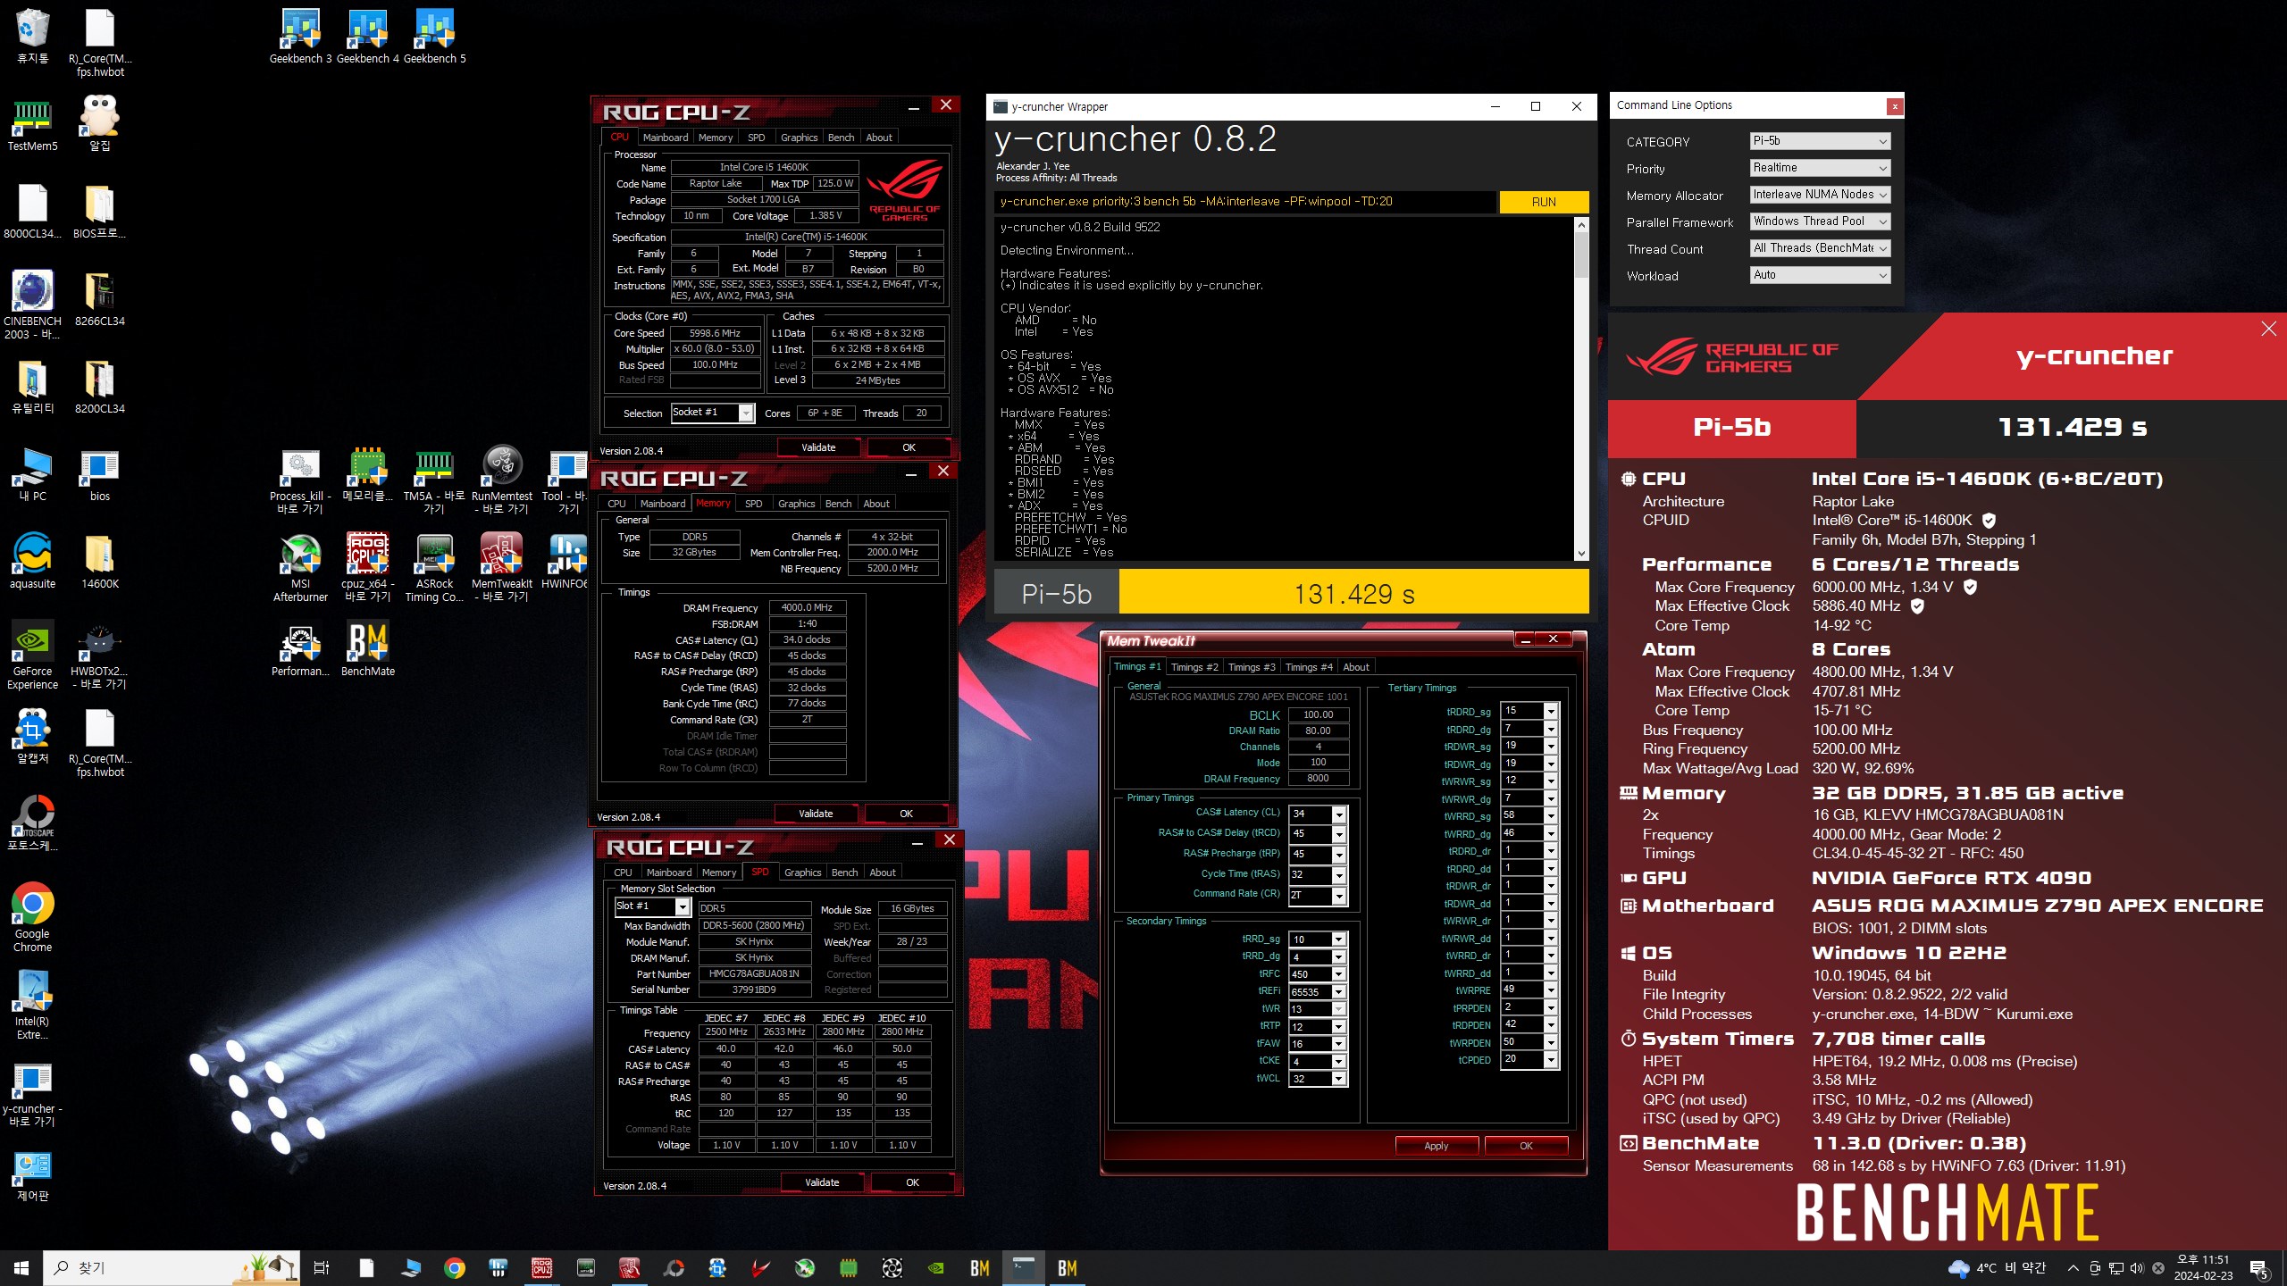Open the ASRock Timing Configurator shortcut
This screenshot has height=1286, width=2287.
pyautogui.click(x=434, y=567)
